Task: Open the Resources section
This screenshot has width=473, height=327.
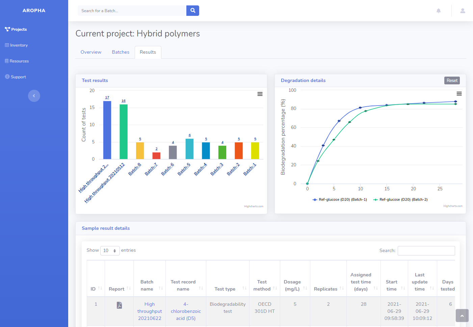Action: click(19, 61)
